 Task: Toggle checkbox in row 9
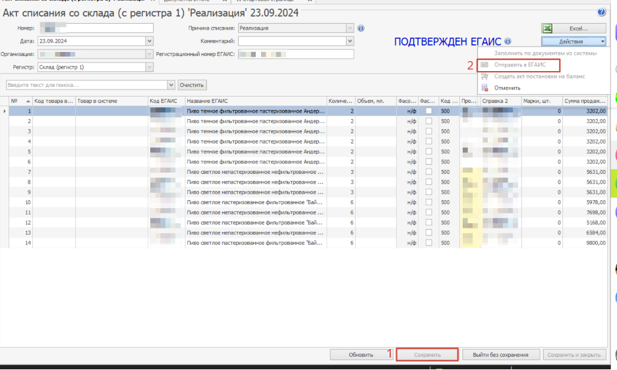428,192
